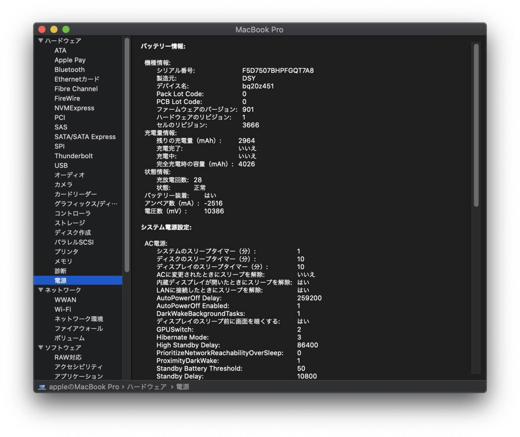Image resolution: width=520 pixels, height=437 pixels.
Task: Open オーディオ in the sidebar
Action: [x=69, y=175]
